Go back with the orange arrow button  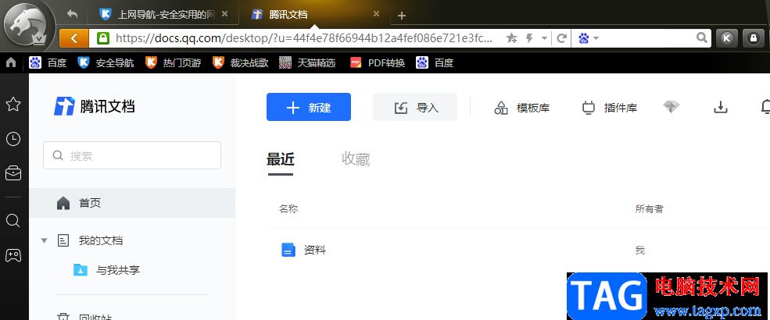coord(73,37)
